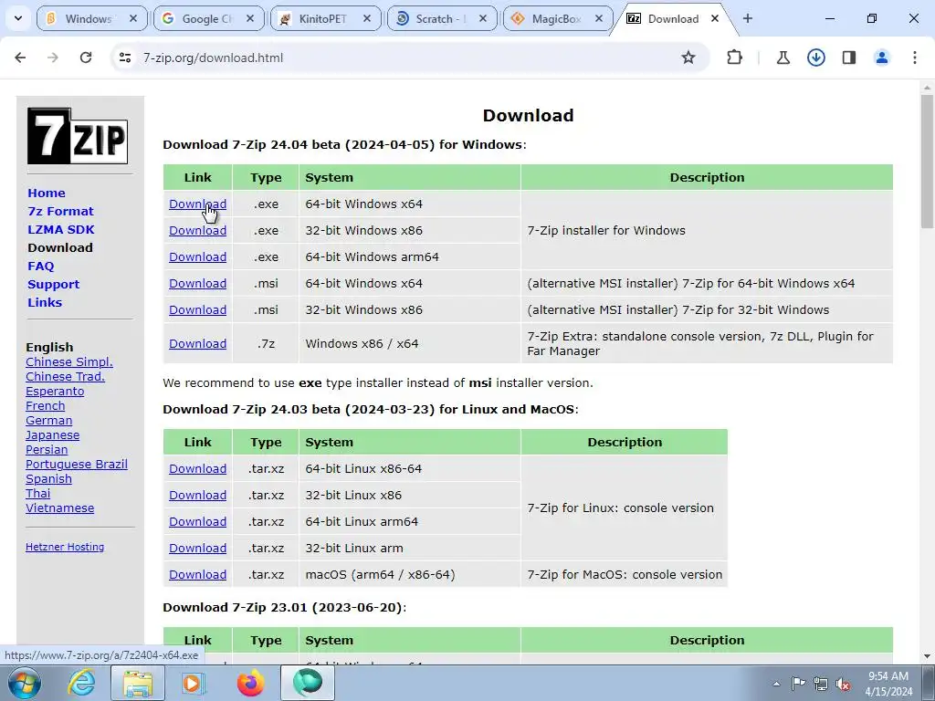
Task: Click the vertical page scrollbar thumb
Action: (x=927, y=161)
